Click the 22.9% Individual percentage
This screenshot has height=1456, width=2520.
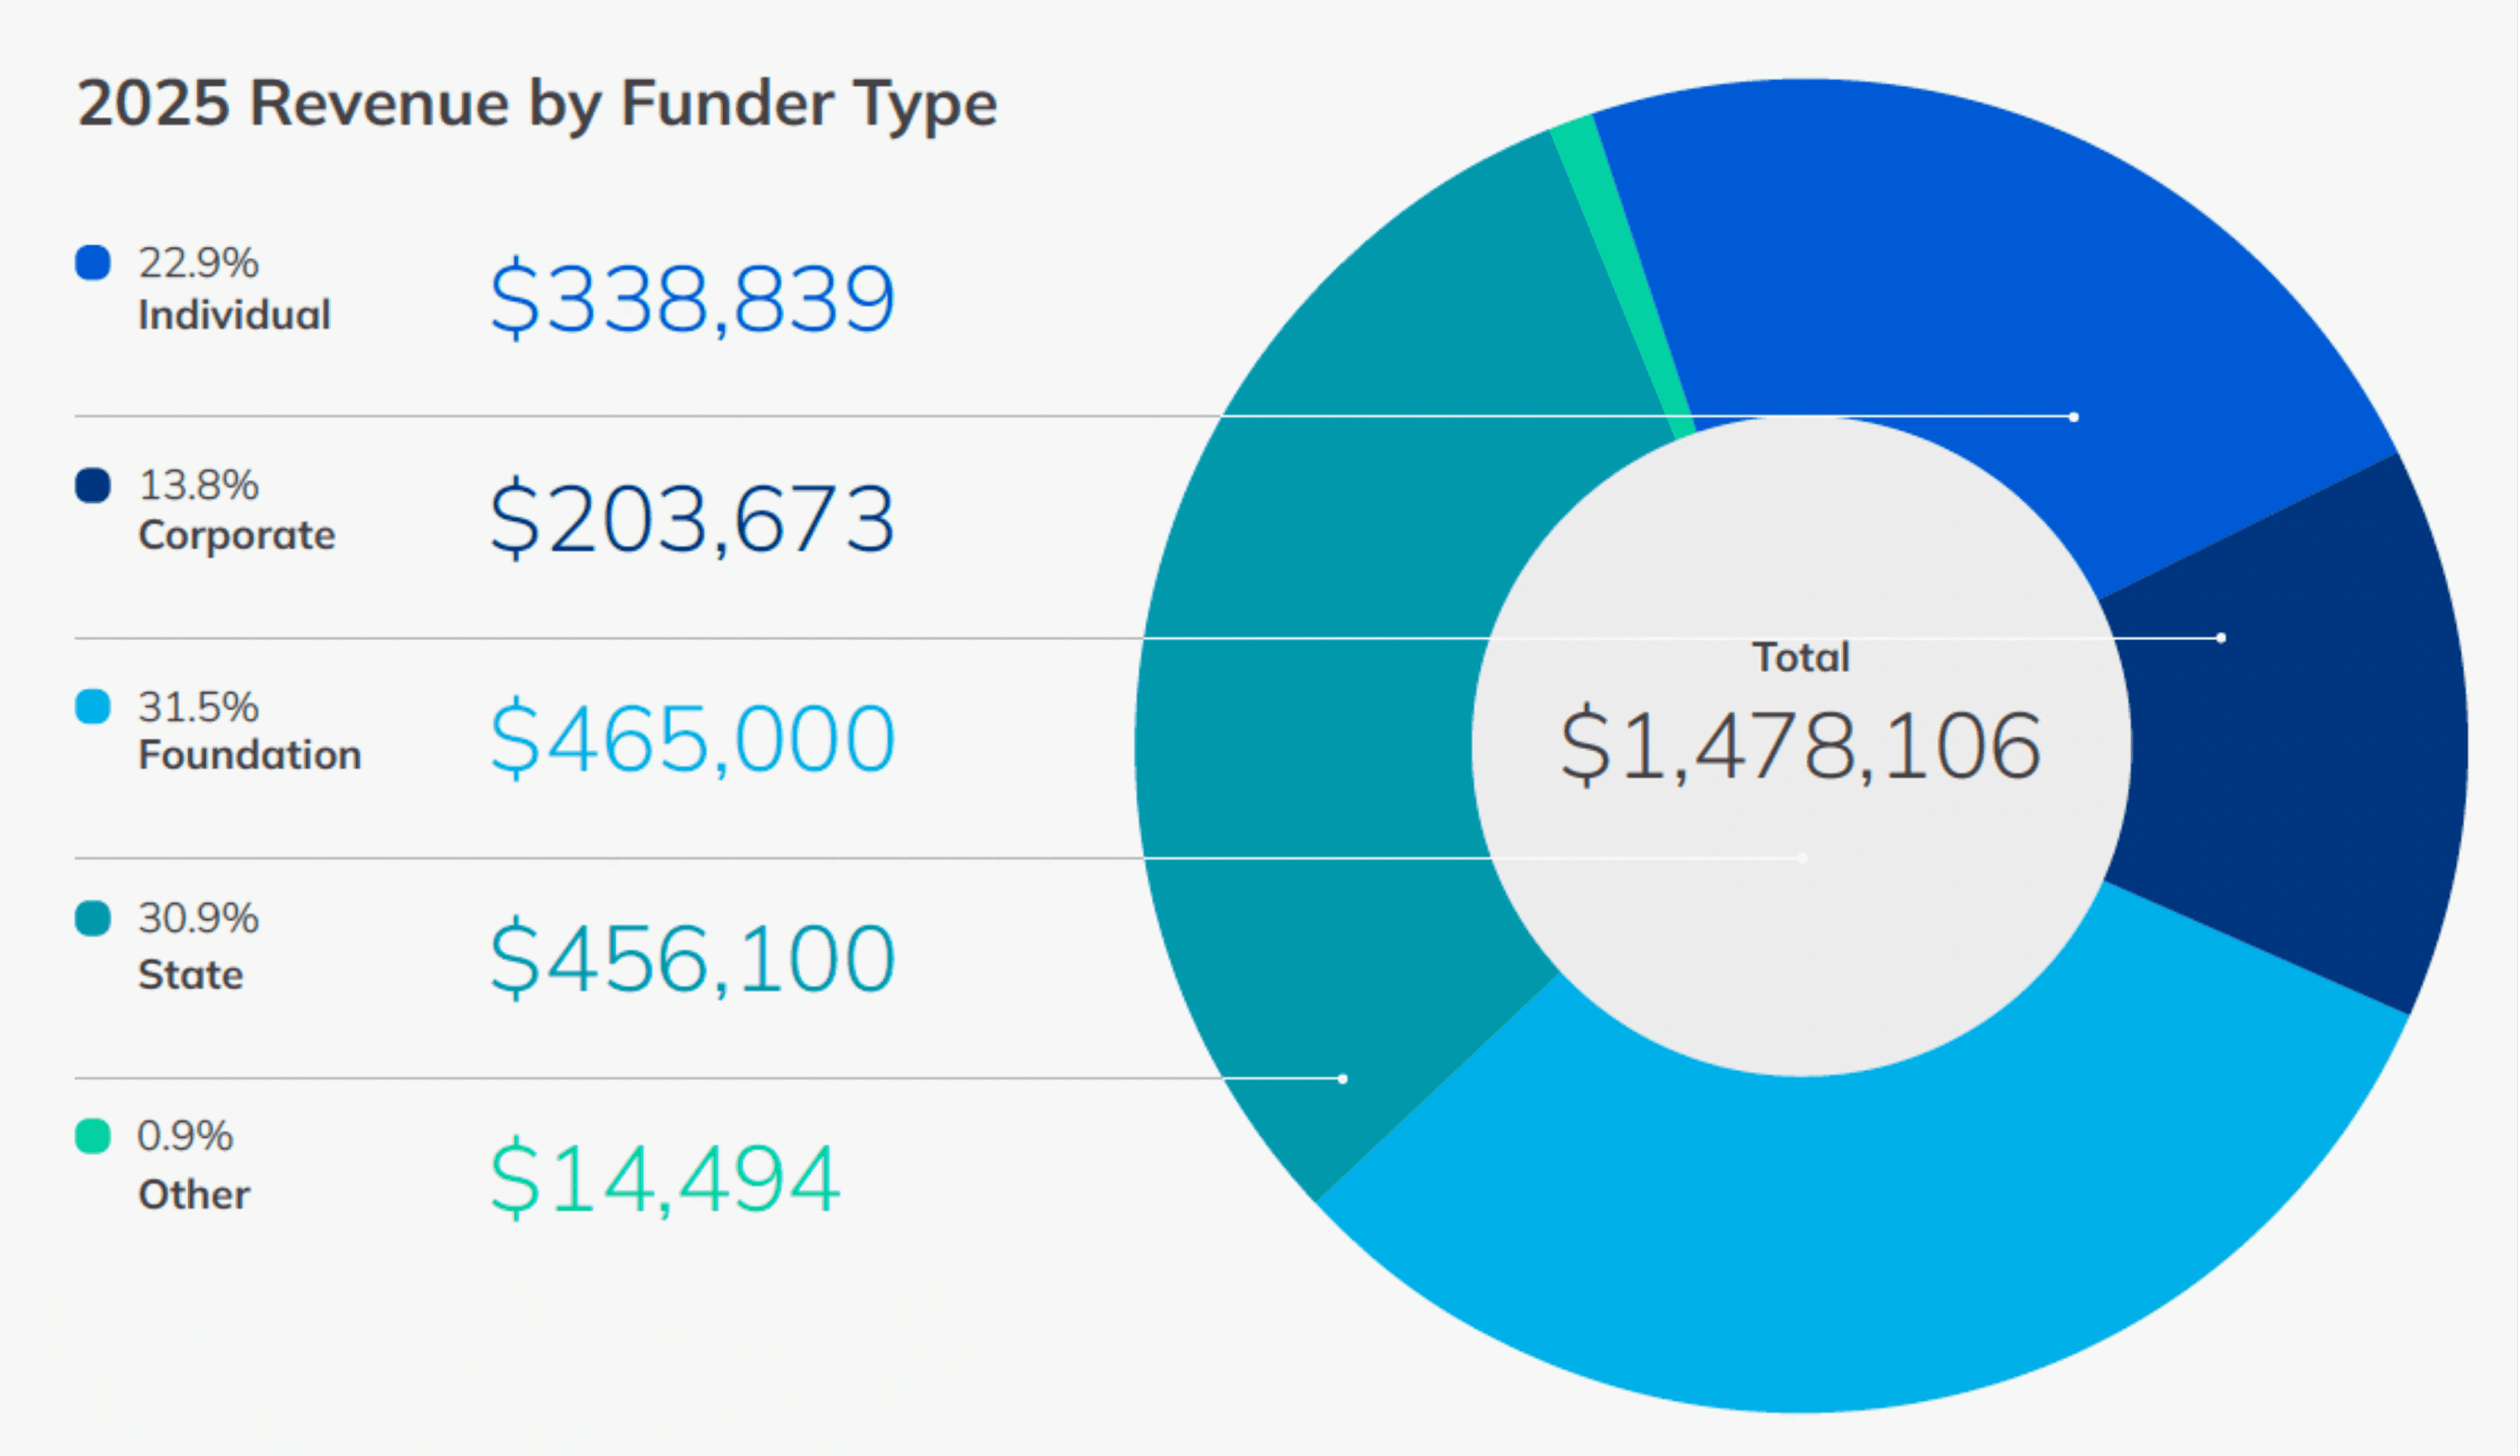[198, 263]
